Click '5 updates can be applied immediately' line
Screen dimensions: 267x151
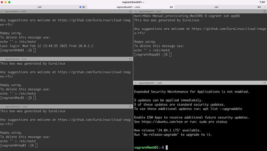pos(169,100)
